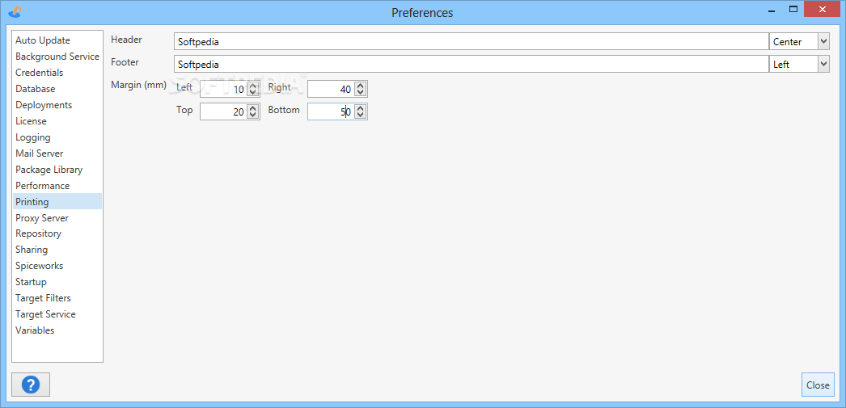Select Spiceworks in the list

(57, 266)
